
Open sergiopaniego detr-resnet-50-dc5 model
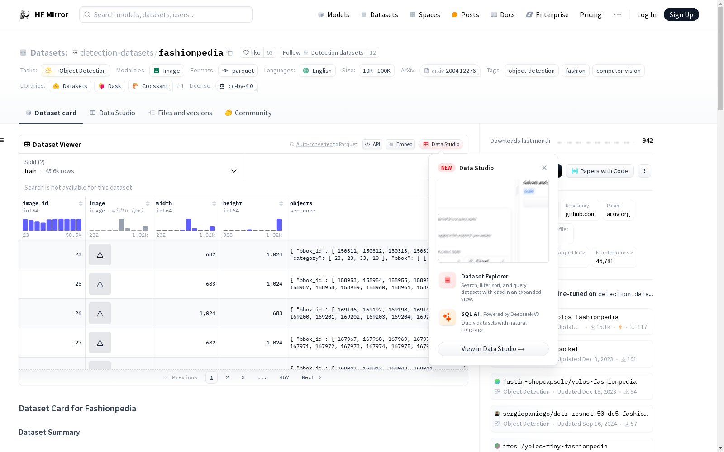(572, 419)
